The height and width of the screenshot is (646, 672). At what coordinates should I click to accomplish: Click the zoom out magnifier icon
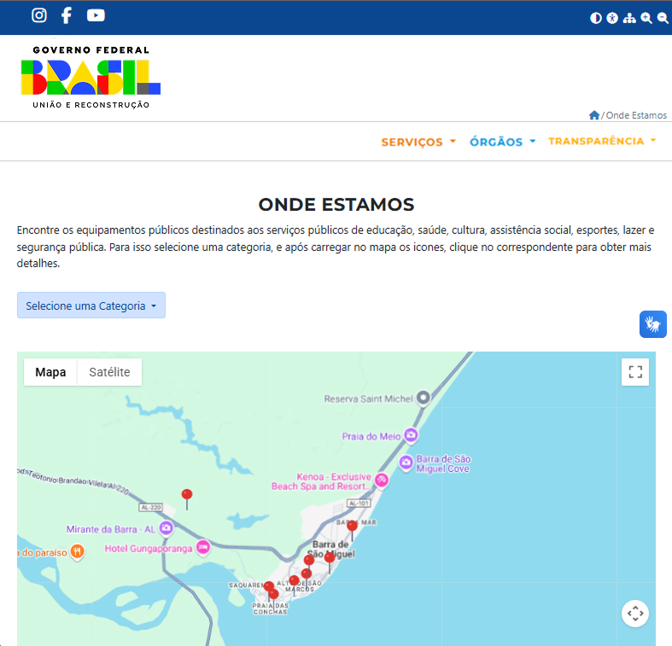(663, 18)
